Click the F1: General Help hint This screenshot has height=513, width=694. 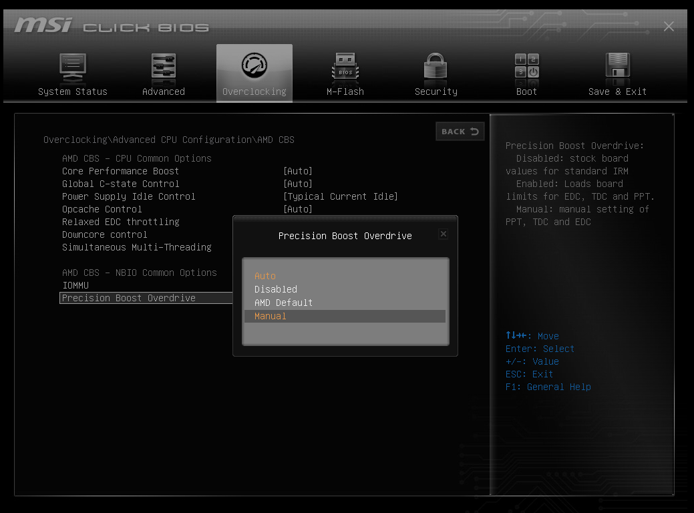click(x=548, y=387)
